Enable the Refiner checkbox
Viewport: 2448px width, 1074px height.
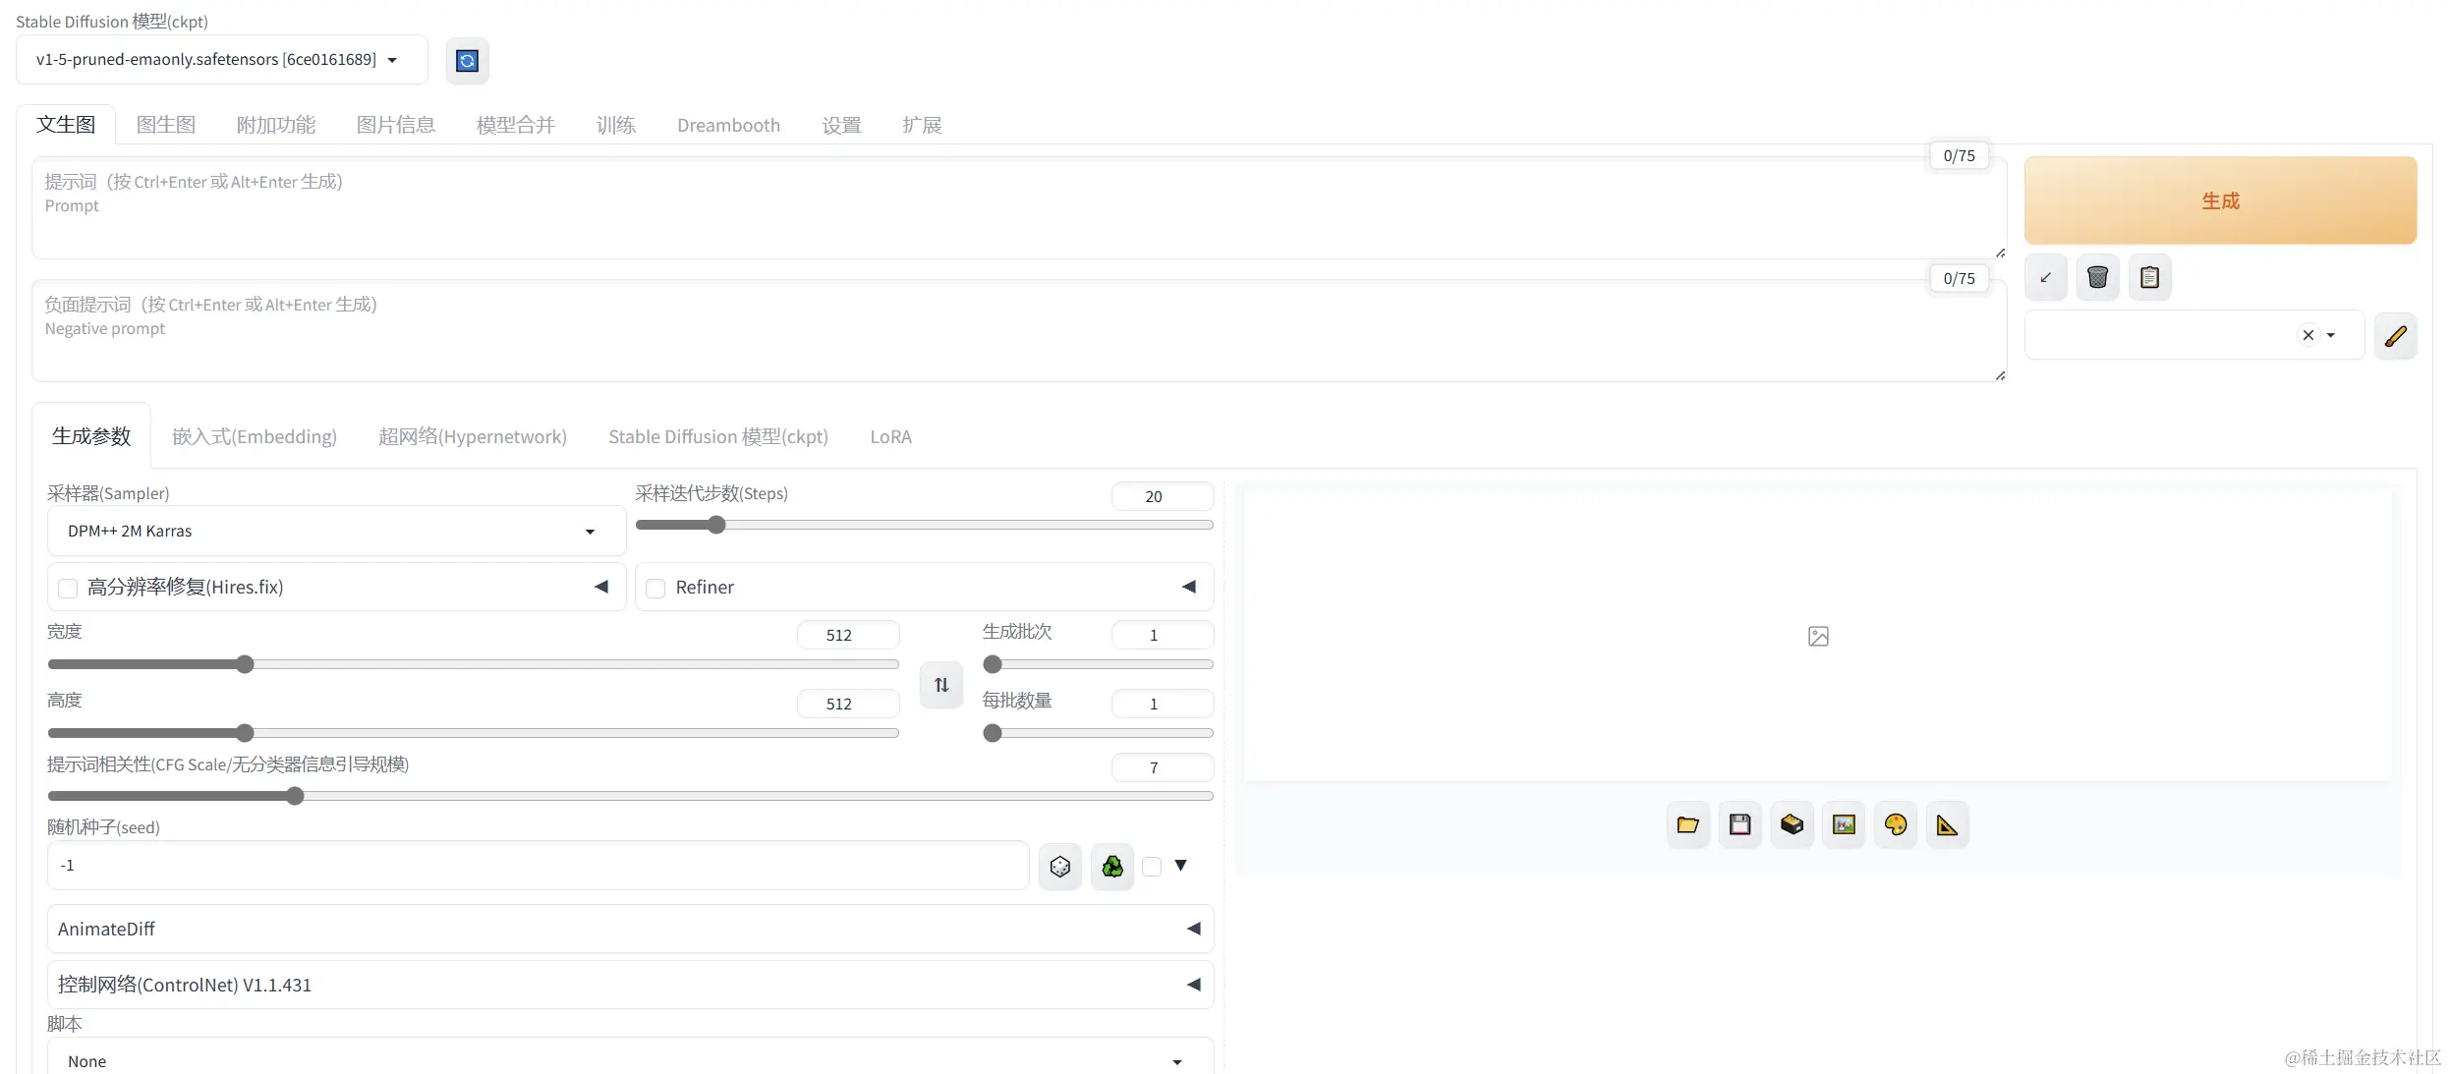(x=655, y=589)
